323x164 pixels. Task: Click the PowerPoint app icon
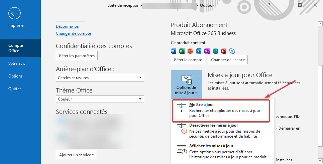pyautogui.click(x=190, y=51)
